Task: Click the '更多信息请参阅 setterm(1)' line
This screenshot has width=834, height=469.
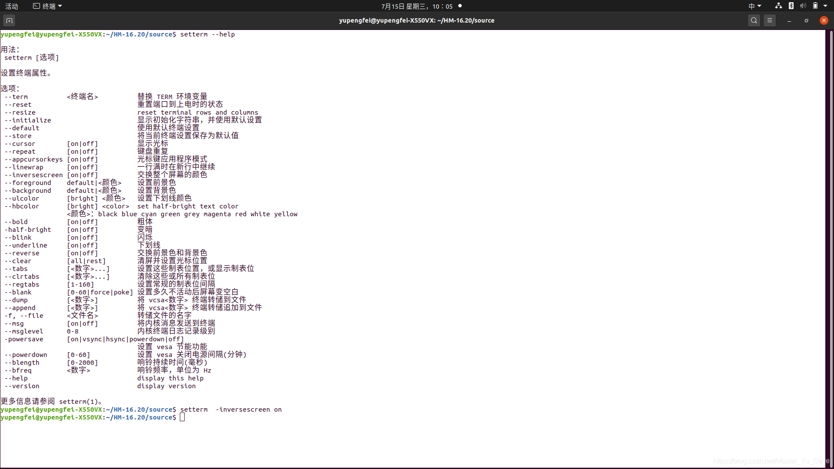Action: 51,401
